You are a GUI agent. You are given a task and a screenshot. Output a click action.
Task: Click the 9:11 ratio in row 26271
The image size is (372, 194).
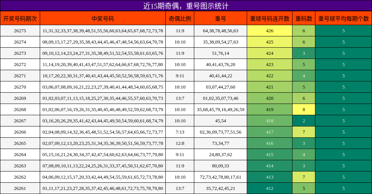tap(180, 76)
